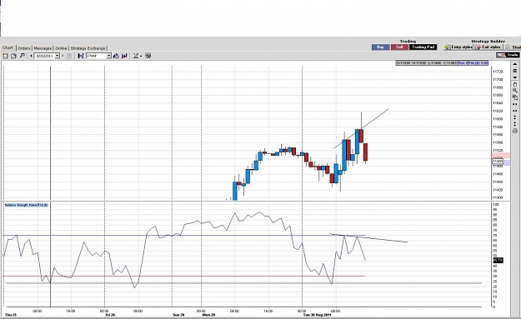Click the second chart toolbar icon beside it
Image resolution: width=521 pixels, height=319 pixels.
[x=13, y=56]
